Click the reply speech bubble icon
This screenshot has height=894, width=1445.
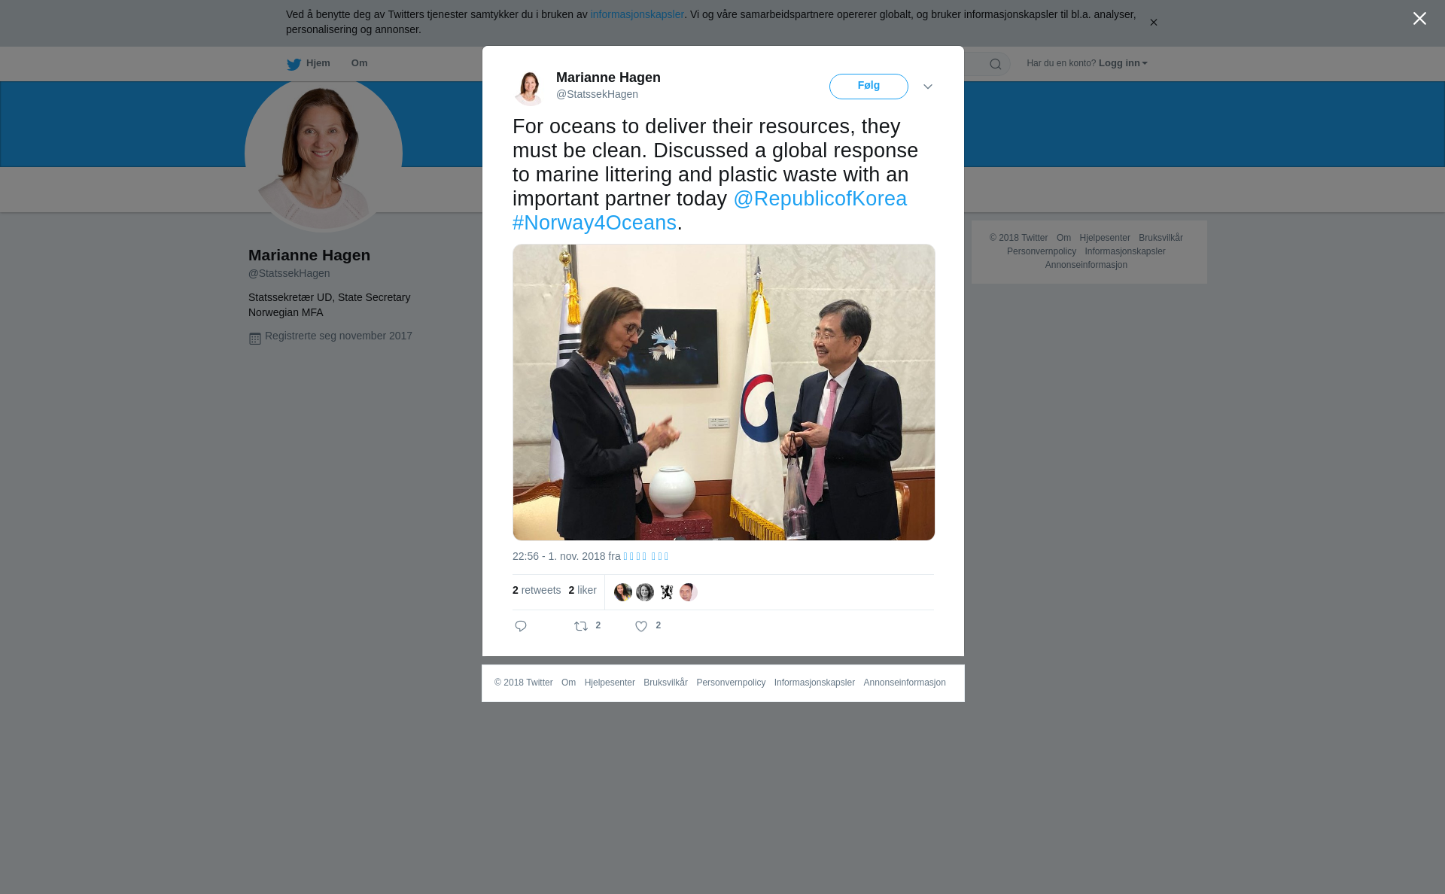pos(521,626)
